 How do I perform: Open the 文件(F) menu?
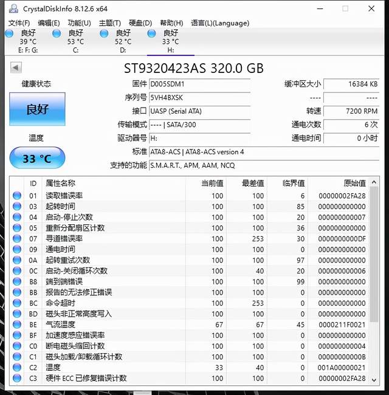click(x=19, y=23)
